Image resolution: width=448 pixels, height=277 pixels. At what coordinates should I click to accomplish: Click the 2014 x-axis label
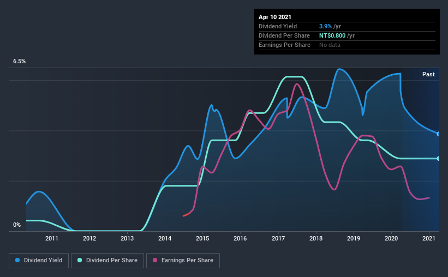(165, 238)
